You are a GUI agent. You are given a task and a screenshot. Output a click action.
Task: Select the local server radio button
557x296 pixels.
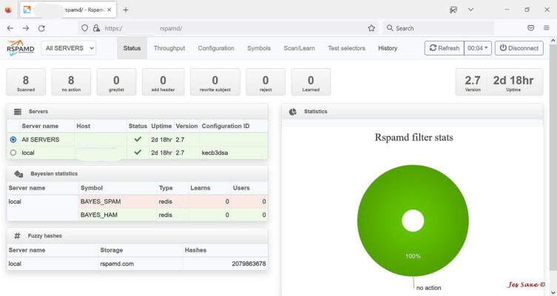coord(13,152)
